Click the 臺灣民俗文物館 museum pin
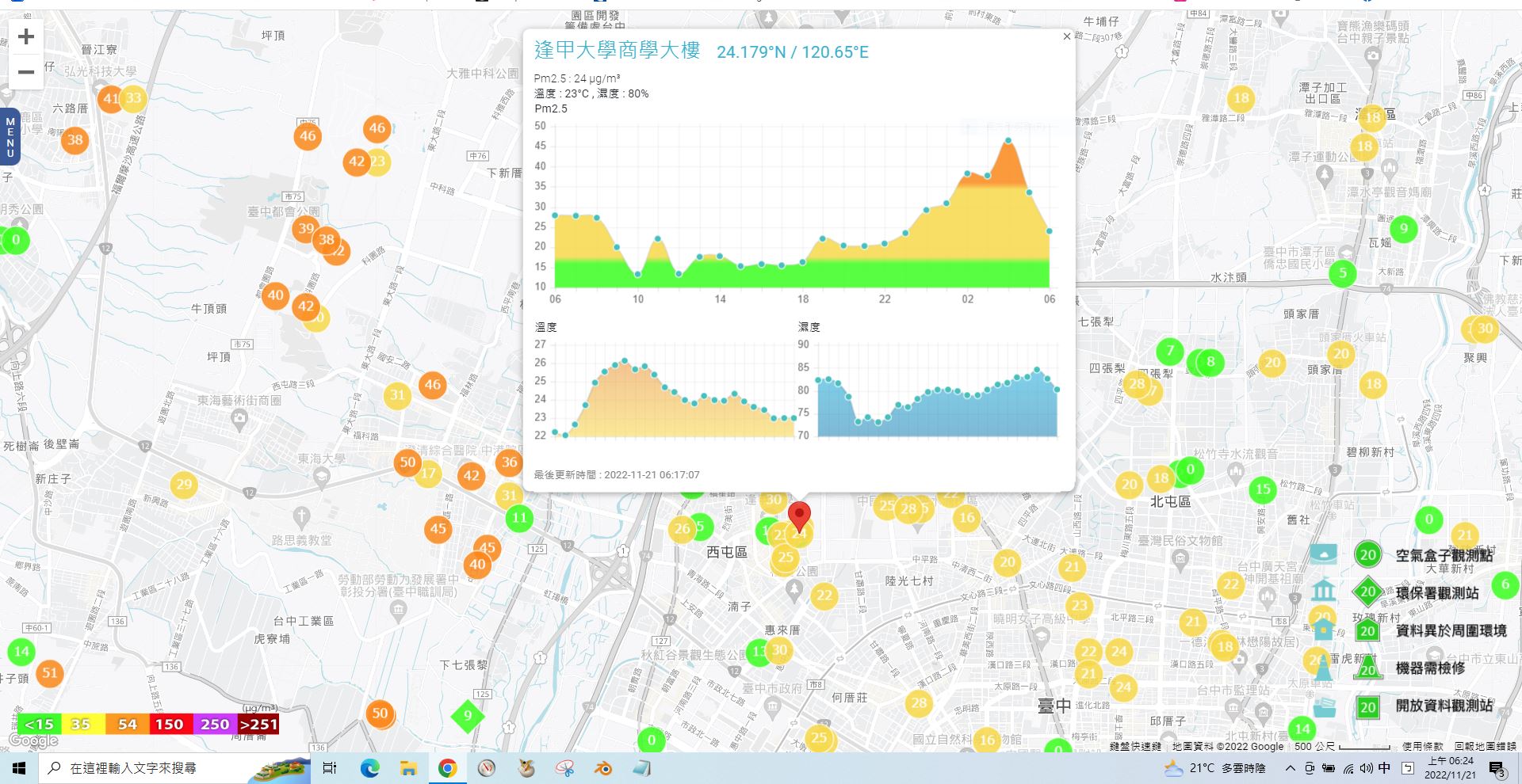 [x=1180, y=558]
